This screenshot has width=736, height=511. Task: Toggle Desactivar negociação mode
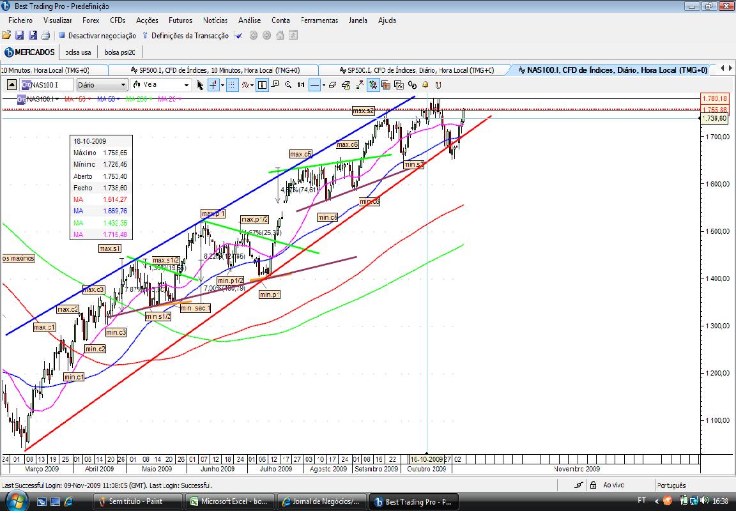pyautogui.click(x=102, y=36)
